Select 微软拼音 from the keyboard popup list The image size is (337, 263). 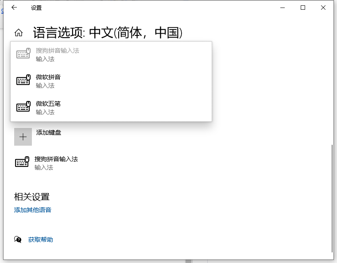pyautogui.click(x=48, y=77)
